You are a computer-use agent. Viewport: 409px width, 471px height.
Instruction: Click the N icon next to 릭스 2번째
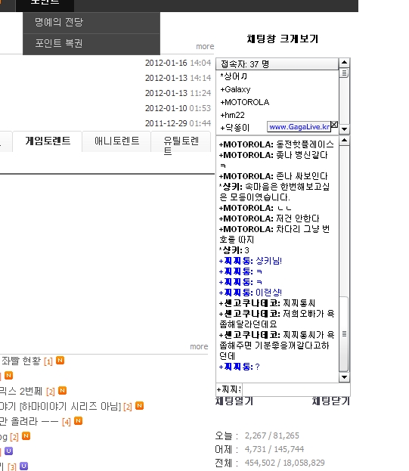tap(62, 390)
